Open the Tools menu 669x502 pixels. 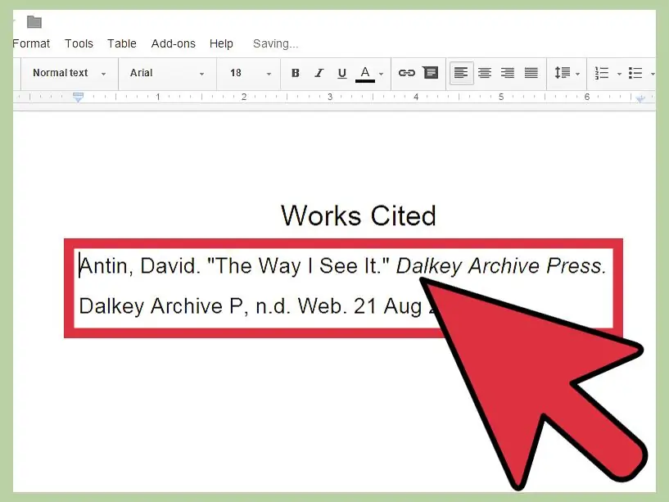coord(79,43)
